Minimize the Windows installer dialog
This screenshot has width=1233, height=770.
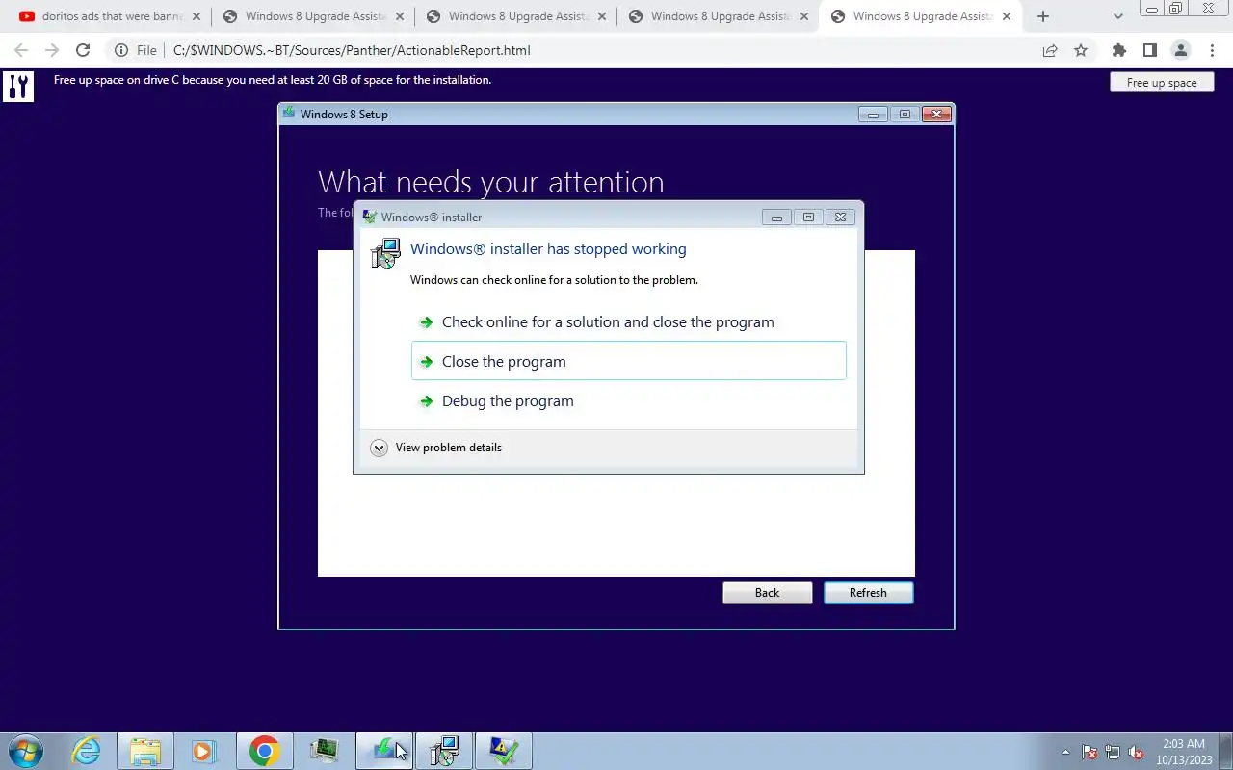click(776, 218)
